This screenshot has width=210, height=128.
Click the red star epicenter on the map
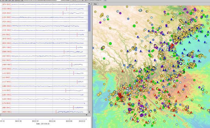[x=172, y=45]
